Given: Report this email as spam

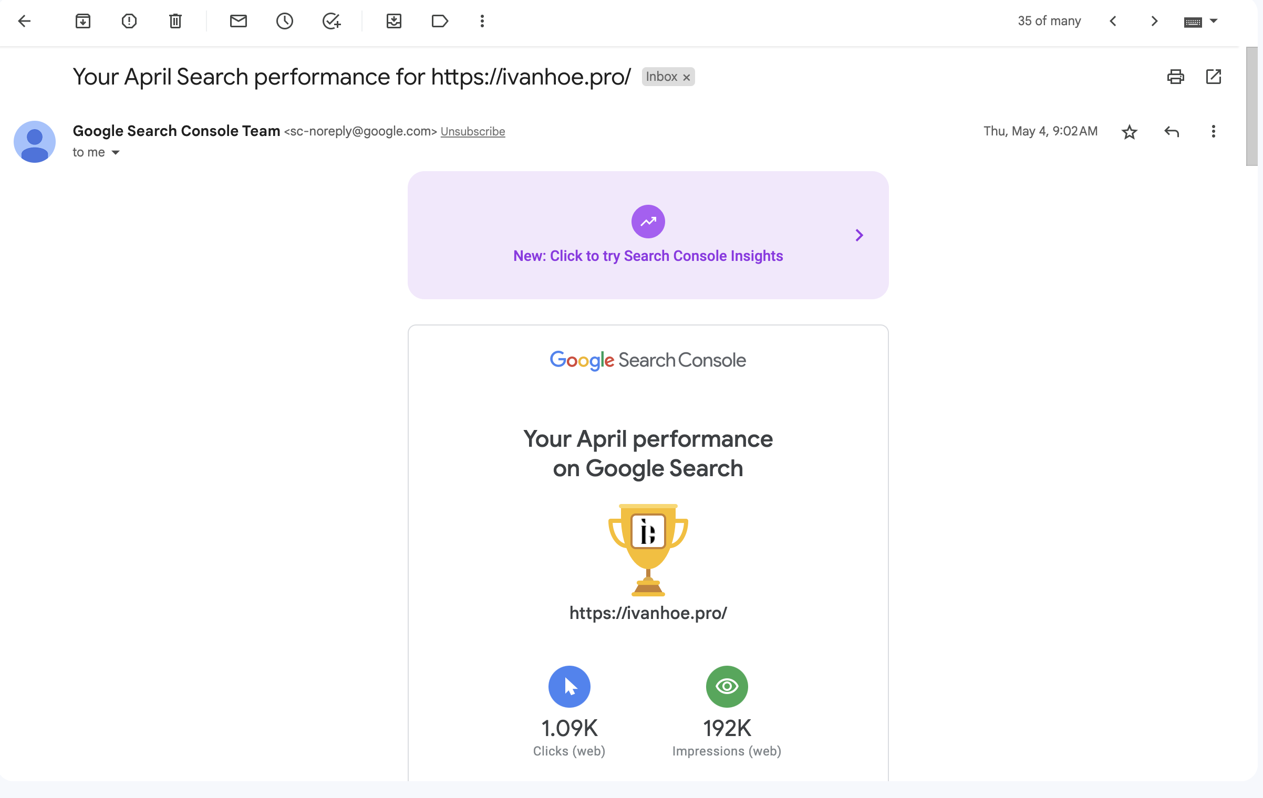Looking at the screenshot, I should click(129, 21).
